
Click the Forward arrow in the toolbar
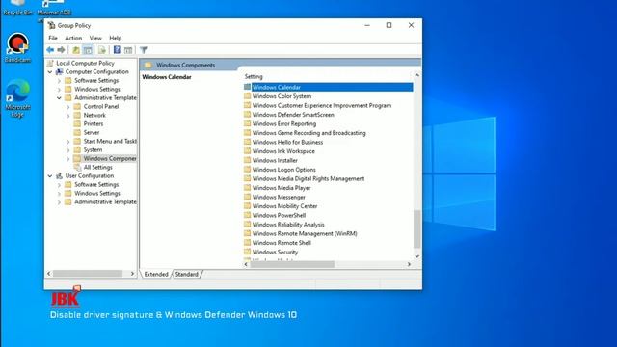tap(61, 50)
